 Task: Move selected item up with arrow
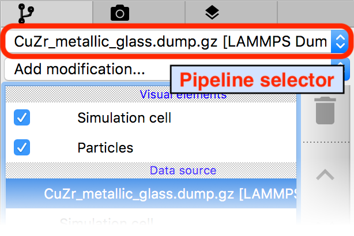pos(326,173)
